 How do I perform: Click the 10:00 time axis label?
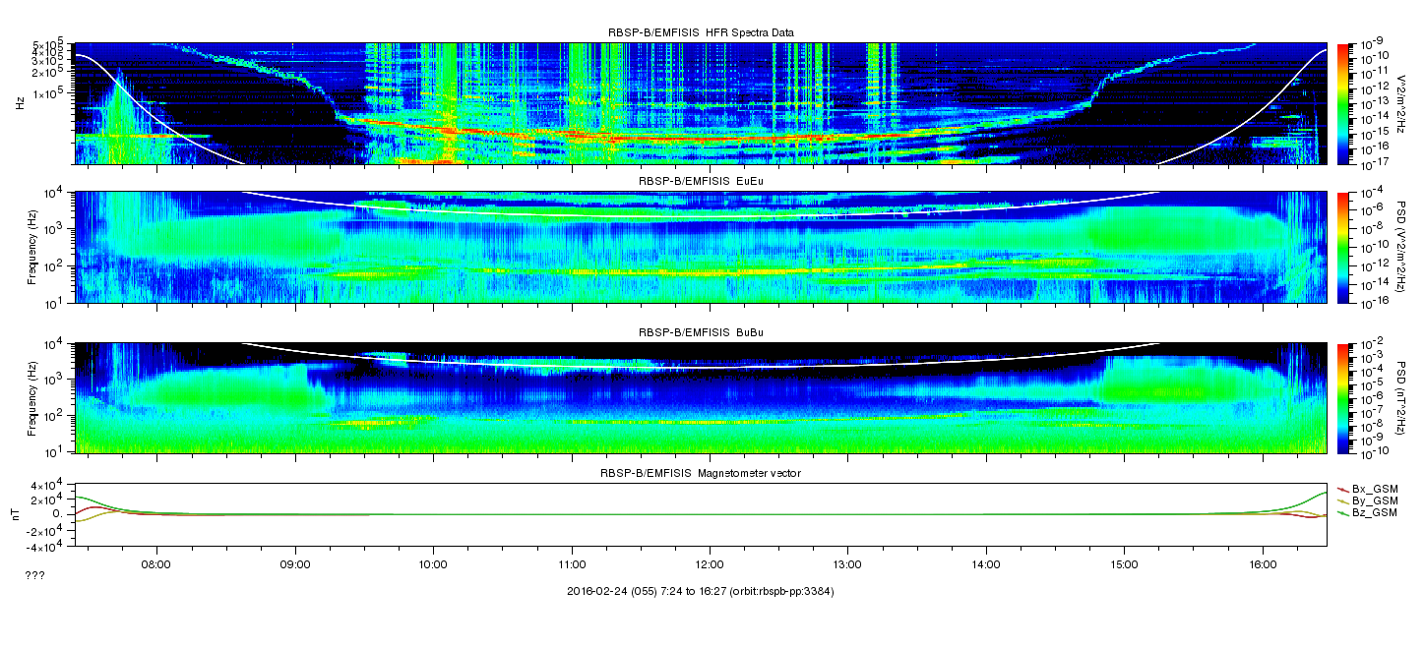(x=433, y=564)
